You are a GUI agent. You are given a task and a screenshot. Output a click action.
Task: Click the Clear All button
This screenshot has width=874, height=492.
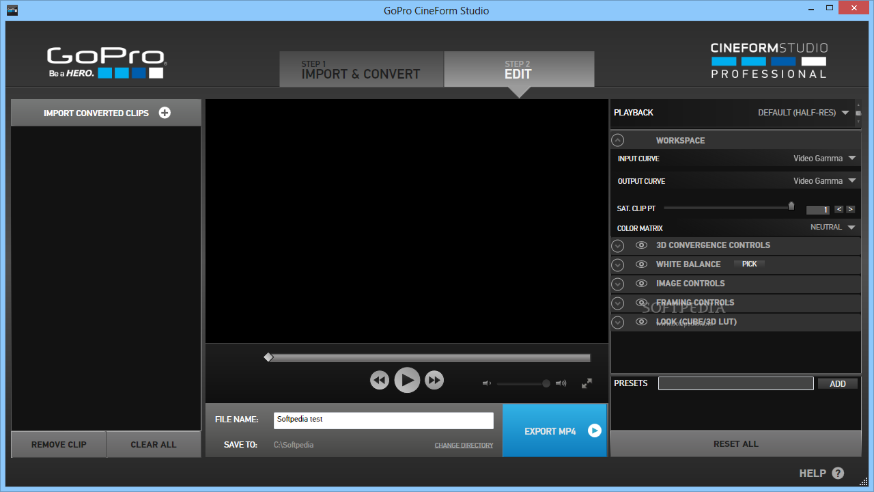coord(154,444)
